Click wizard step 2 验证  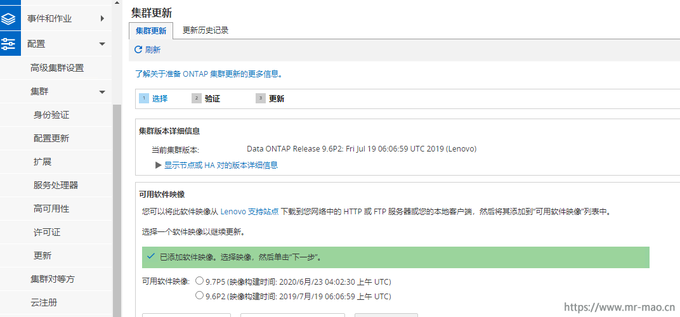[206, 99]
